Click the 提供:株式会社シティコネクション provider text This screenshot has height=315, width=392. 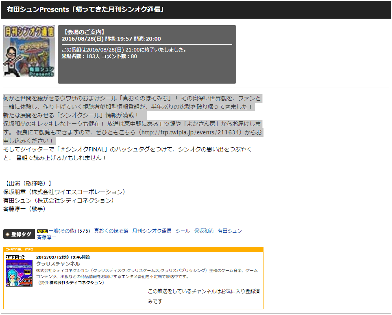coord(71,283)
